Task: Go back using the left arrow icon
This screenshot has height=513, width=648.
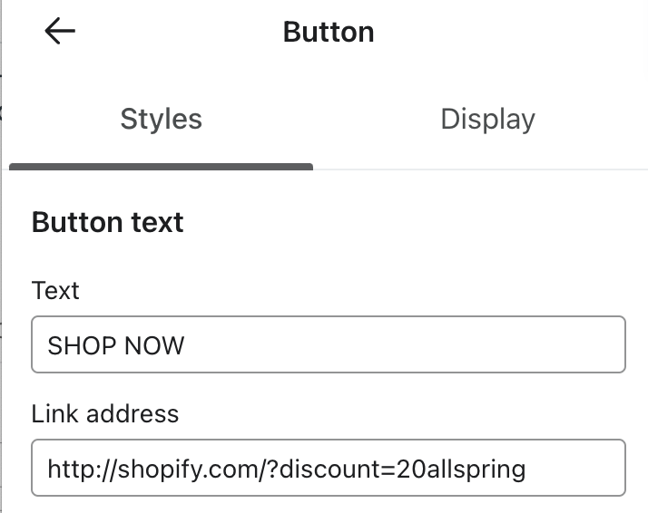Action: (x=60, y=32)
